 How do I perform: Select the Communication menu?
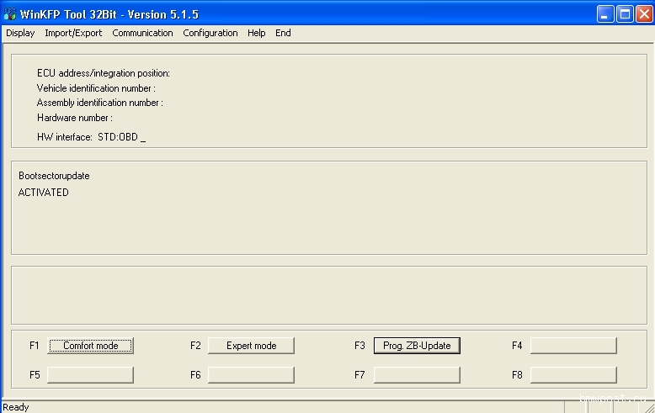(x=142, y=33)
